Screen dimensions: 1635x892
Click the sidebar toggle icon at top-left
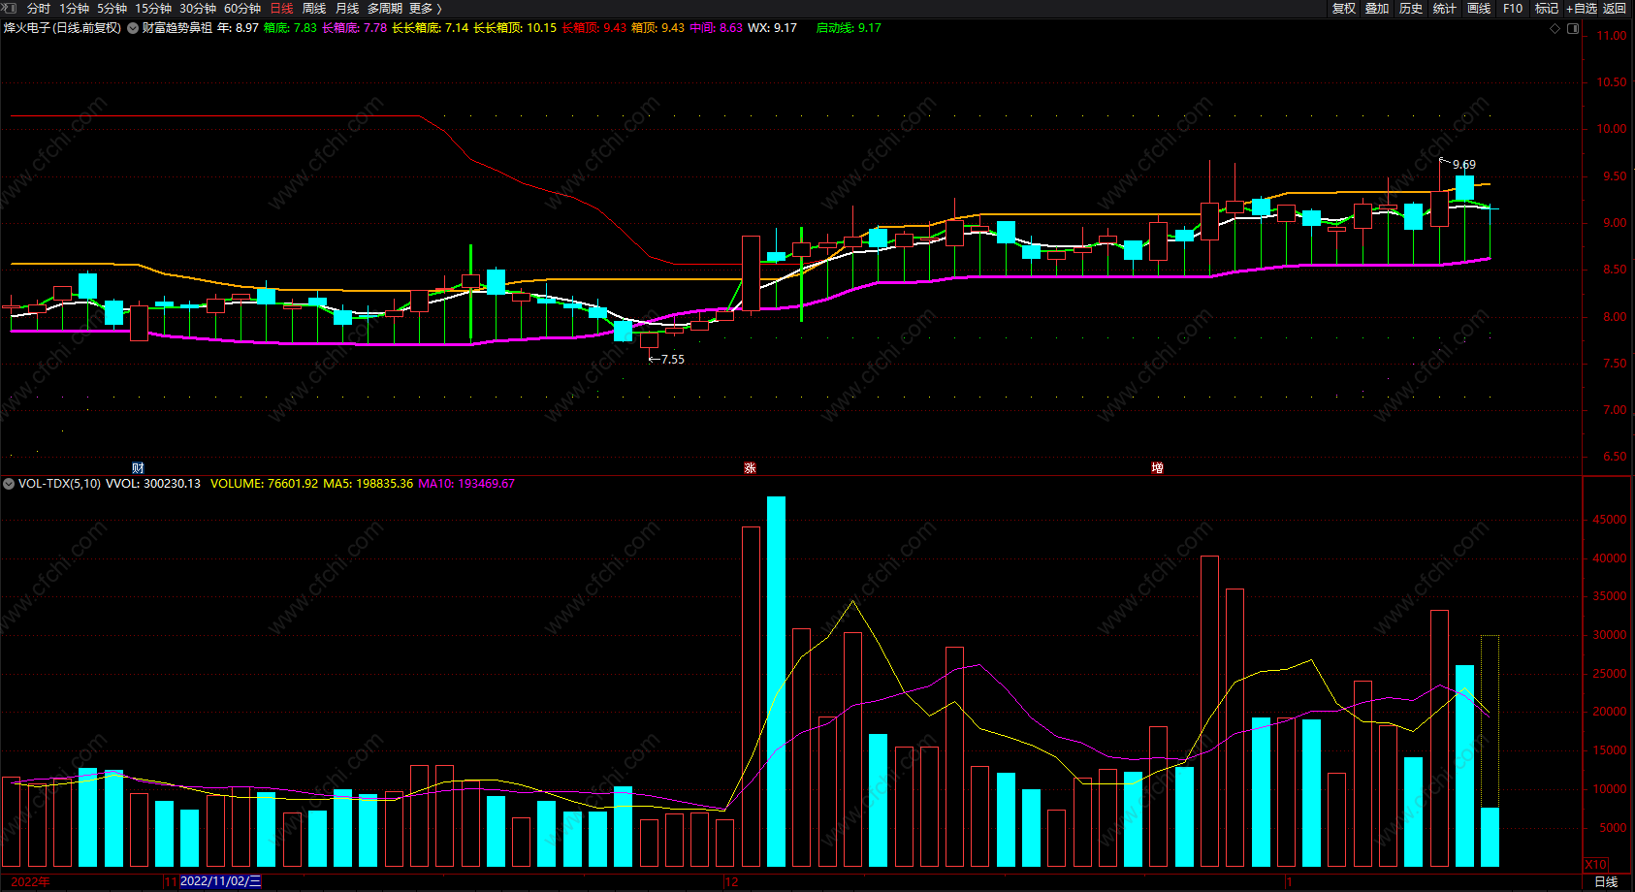[x=9, y=8]
